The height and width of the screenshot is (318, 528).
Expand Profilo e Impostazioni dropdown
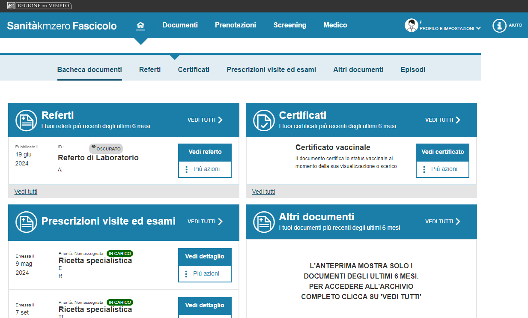[x=450, y=28]
